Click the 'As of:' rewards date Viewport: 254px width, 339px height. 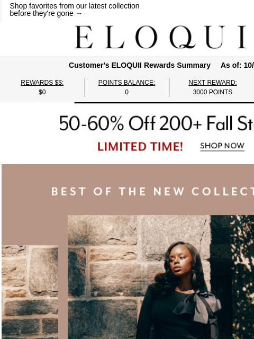pos(237,65)
